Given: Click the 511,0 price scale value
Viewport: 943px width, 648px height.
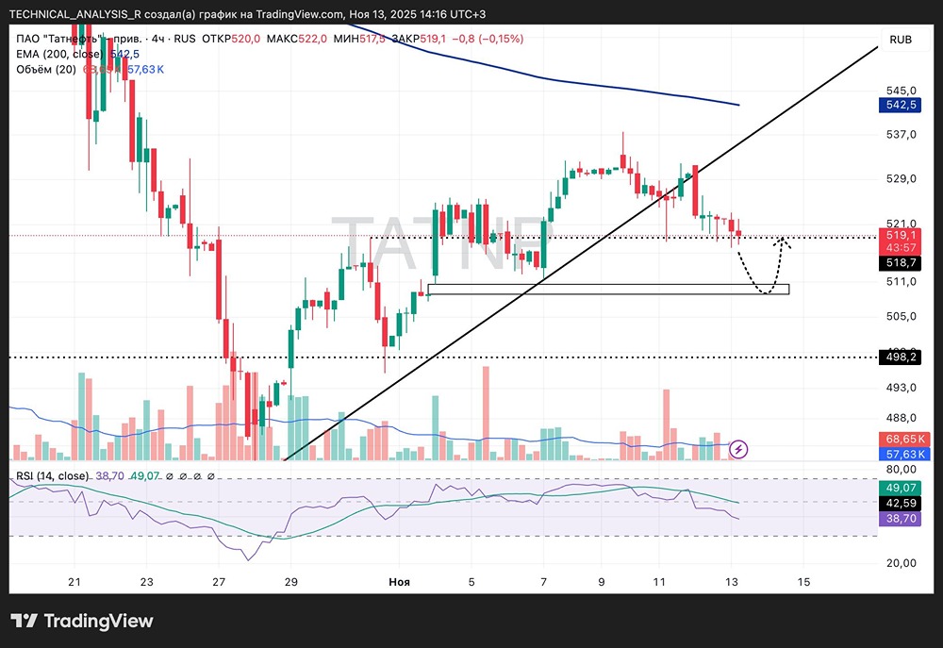Looking at the screenshot, I should click(901, 282).
